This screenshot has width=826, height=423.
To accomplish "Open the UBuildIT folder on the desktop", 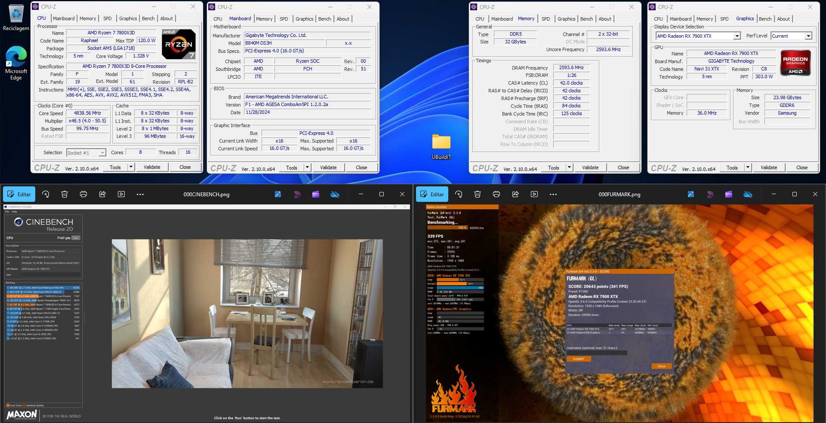I will coord(441,147).
